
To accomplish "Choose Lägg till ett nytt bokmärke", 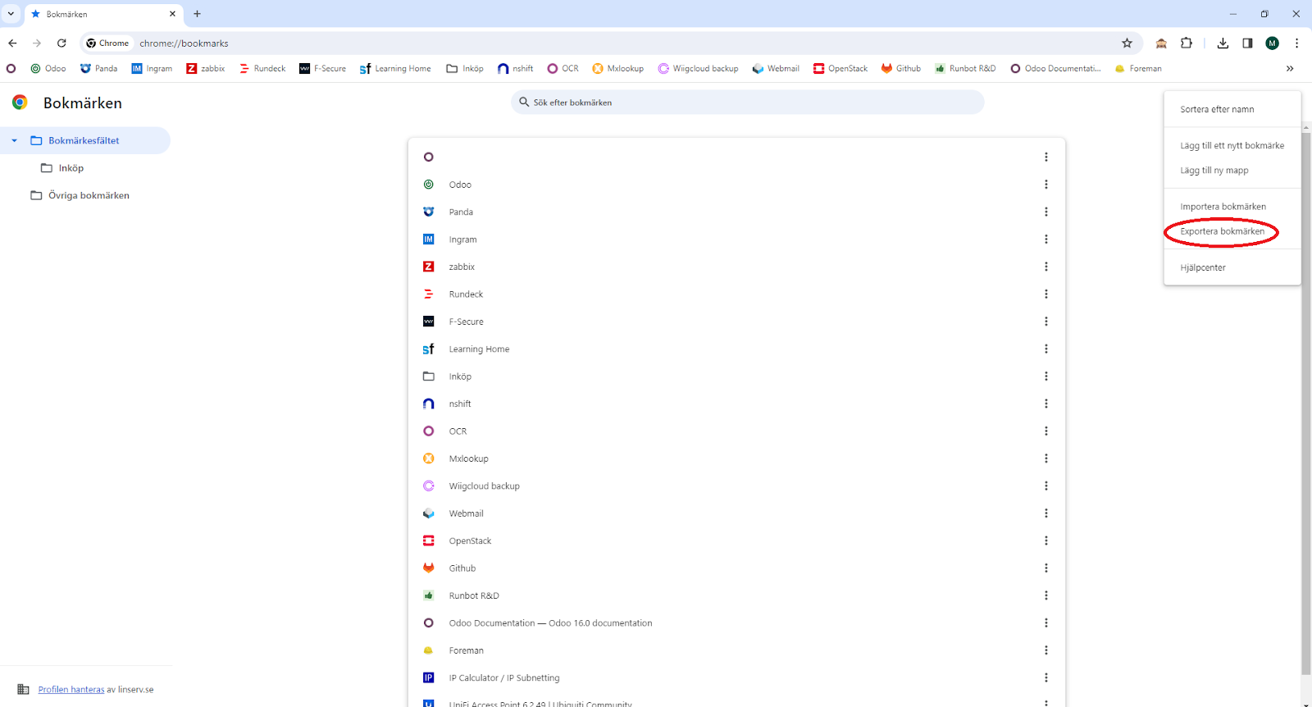I will pyautogui.click(x=1232, y=146).
